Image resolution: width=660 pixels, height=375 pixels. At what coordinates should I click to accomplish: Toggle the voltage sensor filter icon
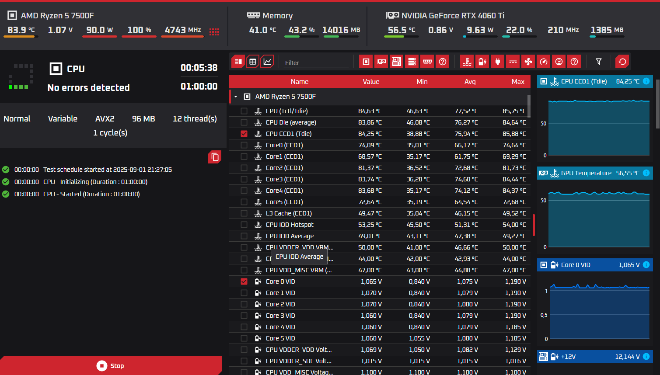pos(482,62)
